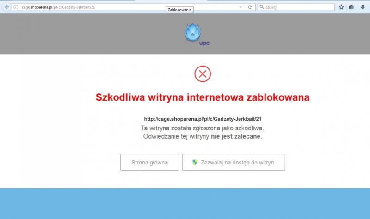Reload the page with the refresh button
The width and height of the screenshot is (370, 219).
coord(250,7)
